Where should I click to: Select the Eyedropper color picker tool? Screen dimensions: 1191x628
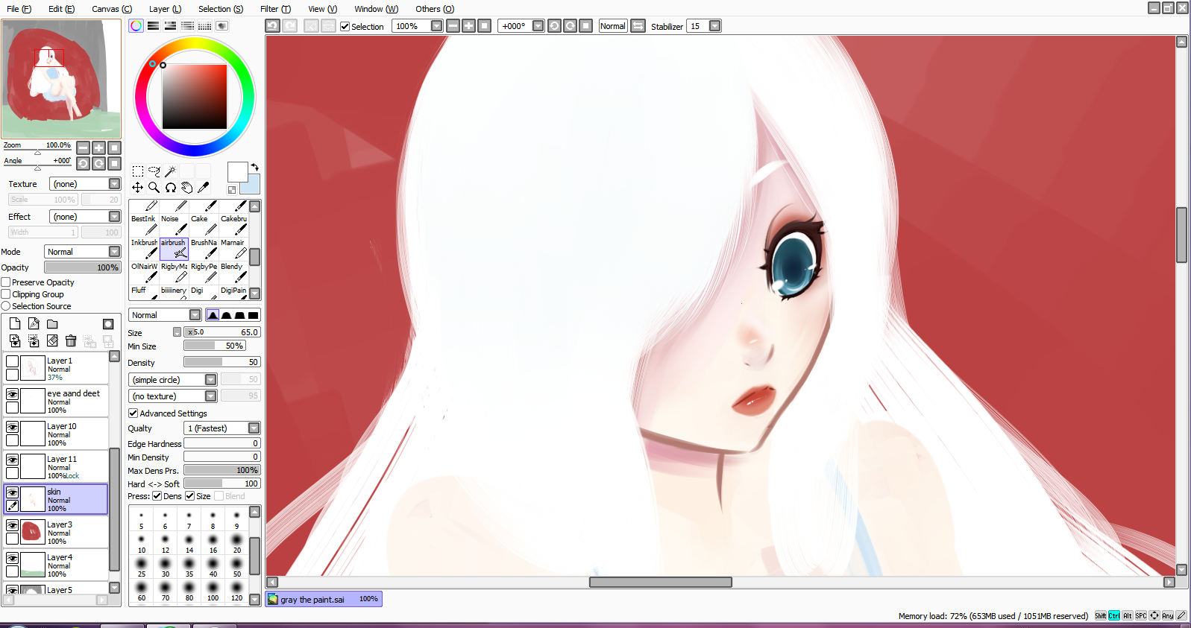coord(204,188)
